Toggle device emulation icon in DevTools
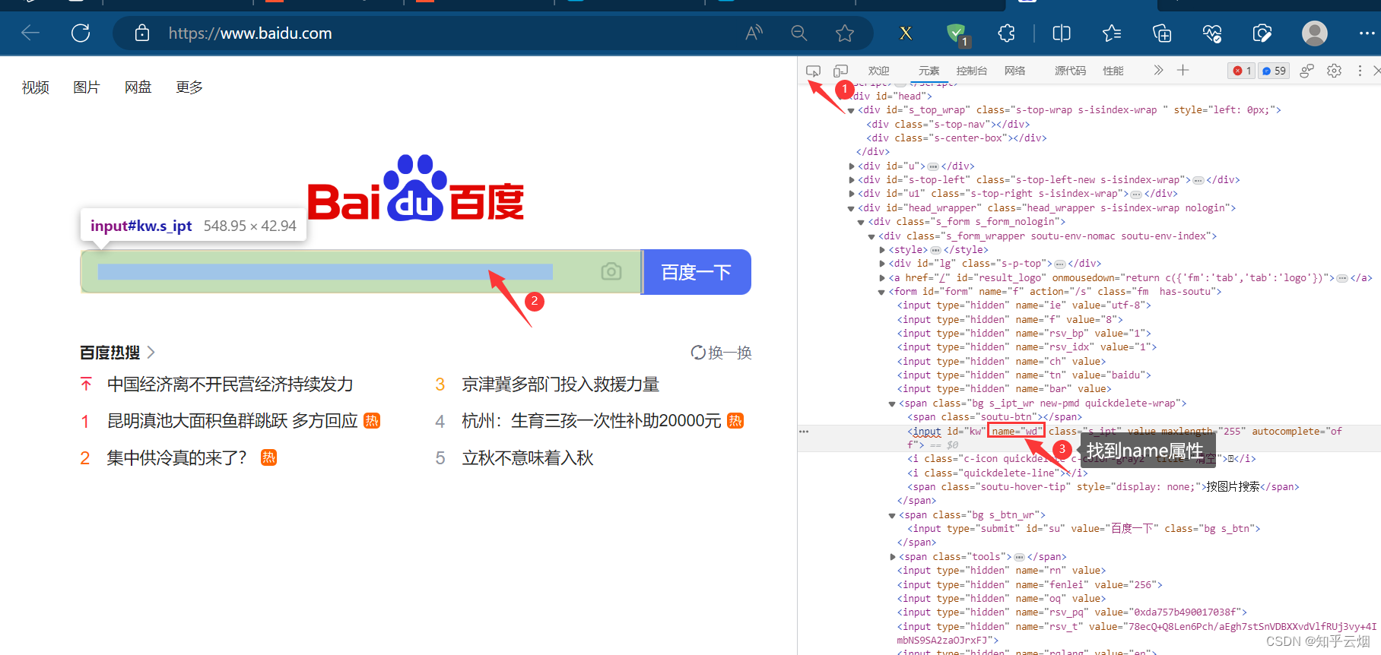The width and height of the screenshot is (1381, 655). click(x=840, y=71)
